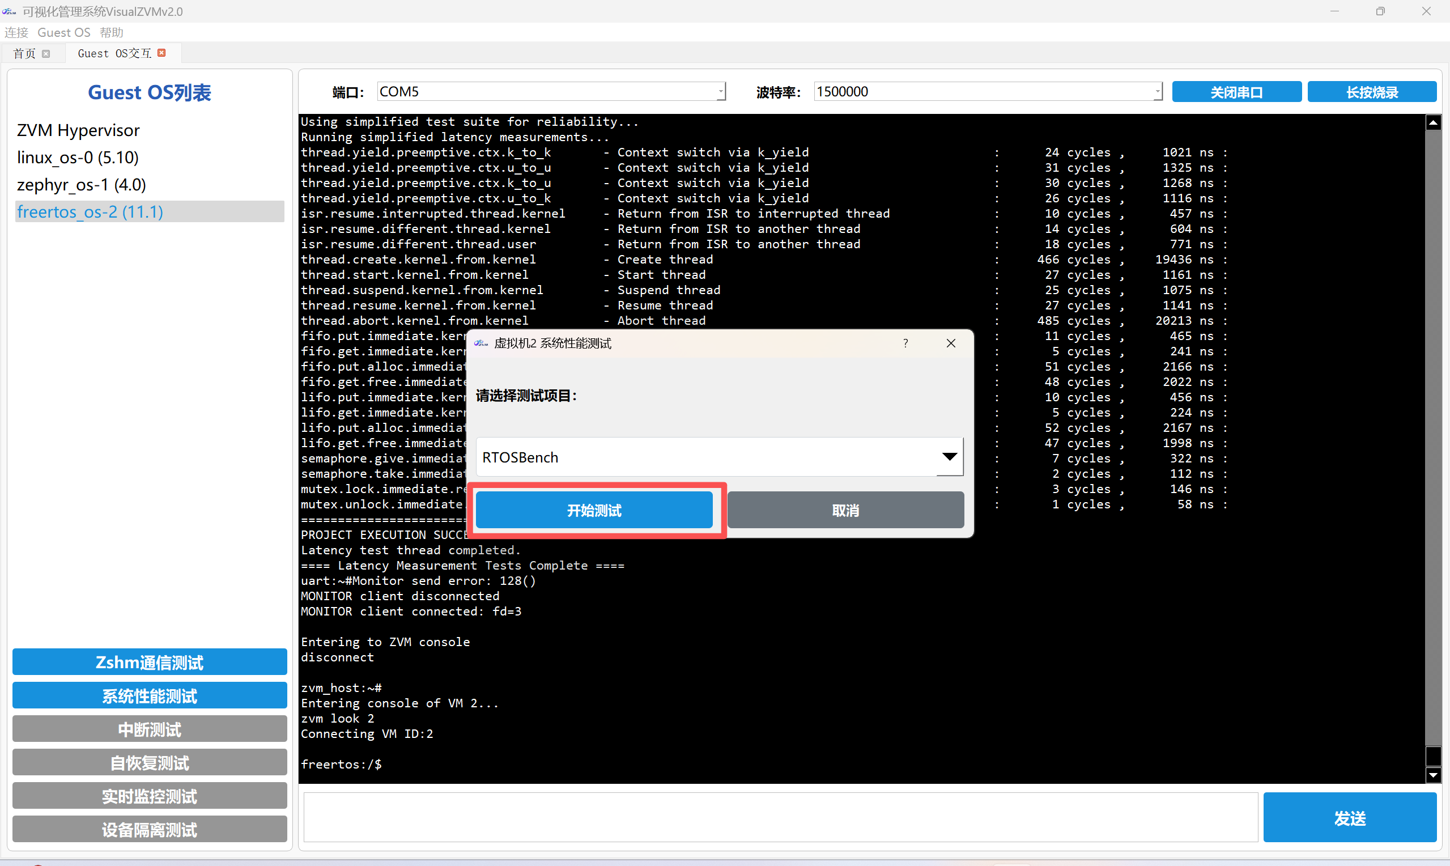Close the 系统性能测试 dialog

[951, 343]
